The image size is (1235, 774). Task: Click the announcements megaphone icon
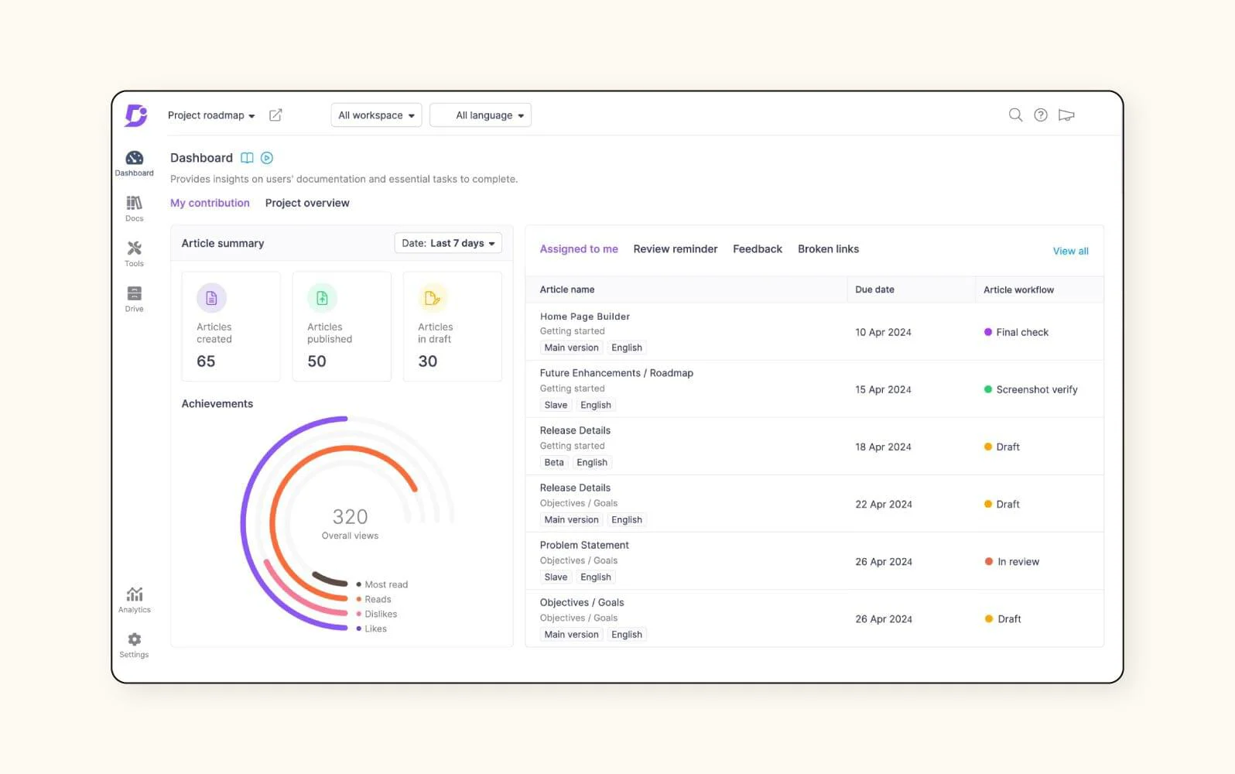tap(1066, 115)
